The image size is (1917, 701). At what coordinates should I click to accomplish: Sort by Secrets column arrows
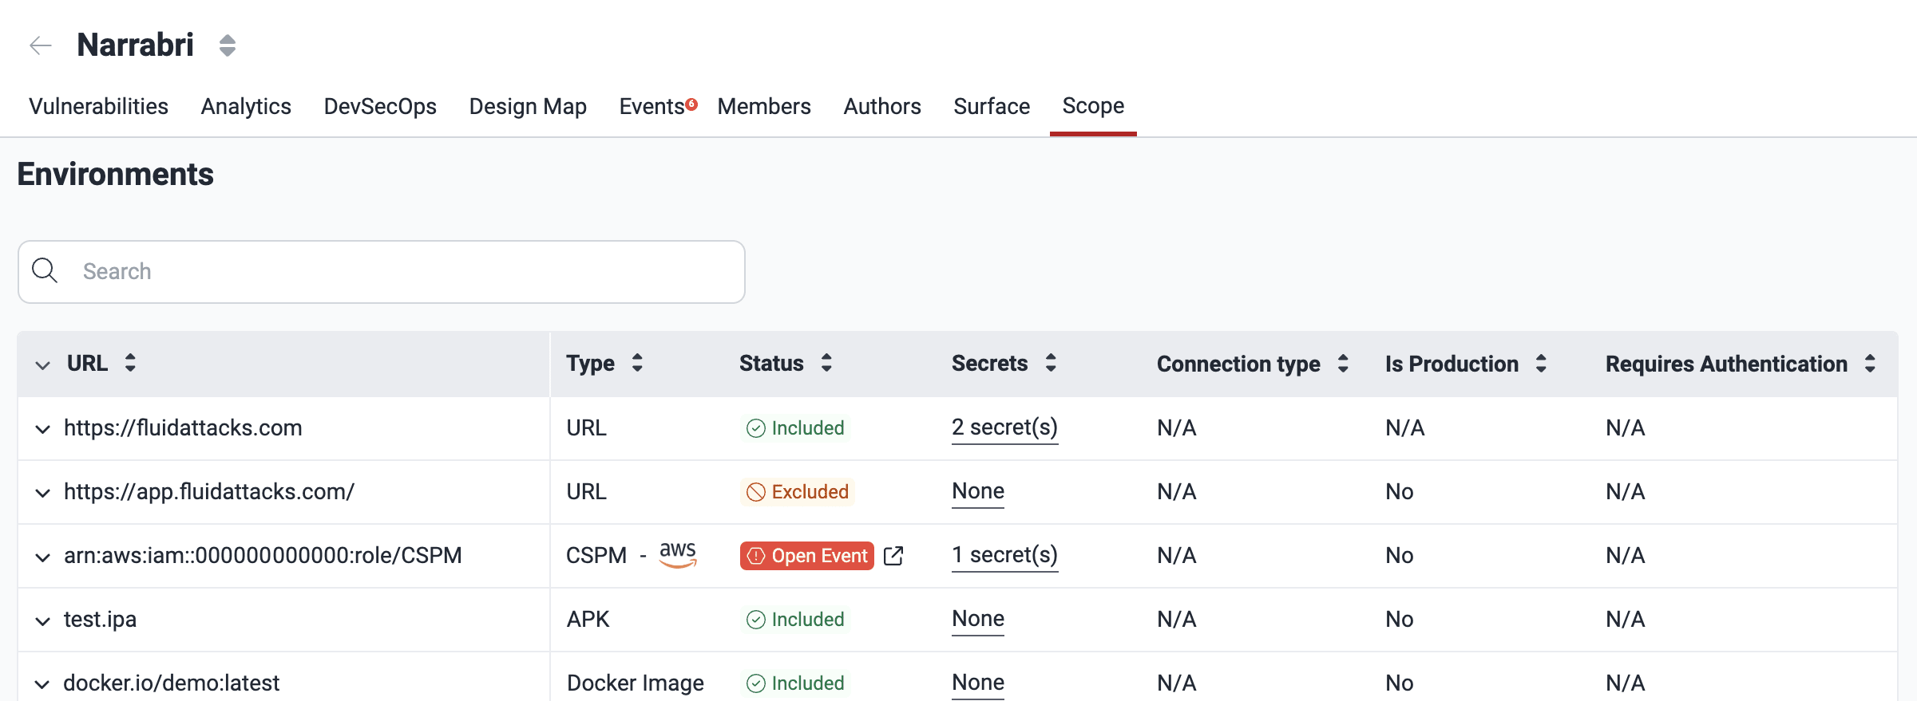pos(1051,363)
